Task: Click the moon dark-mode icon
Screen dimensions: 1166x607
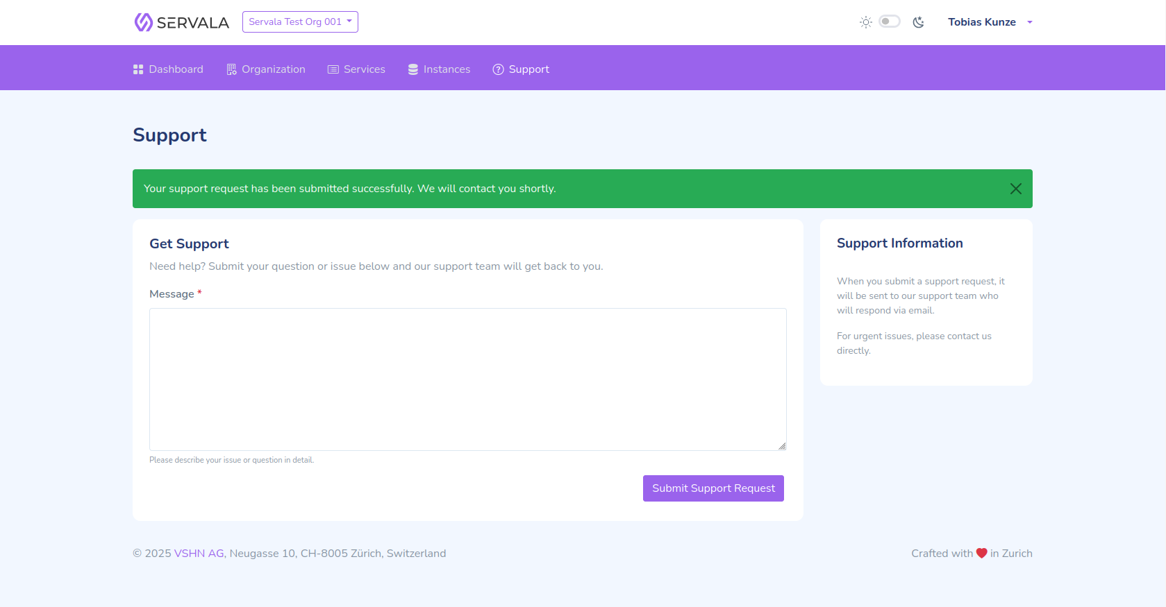Action: [918, 22]
